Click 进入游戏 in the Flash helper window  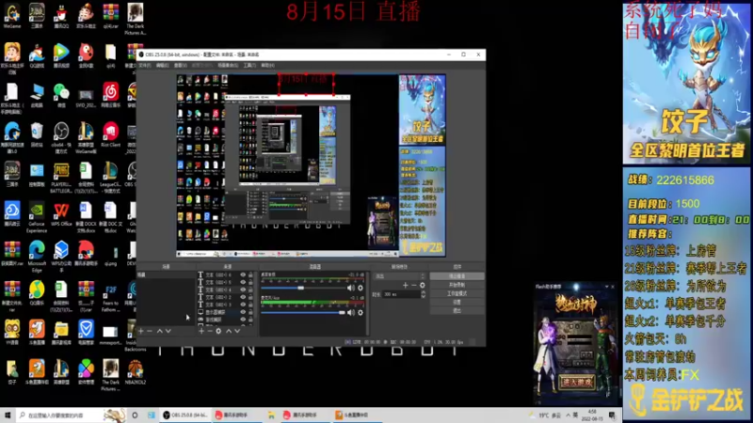click(x=578, y=383)
